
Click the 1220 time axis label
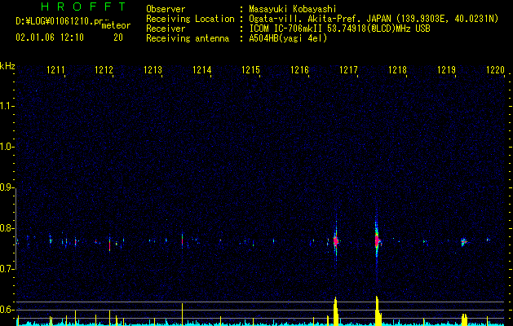[495, 70]
